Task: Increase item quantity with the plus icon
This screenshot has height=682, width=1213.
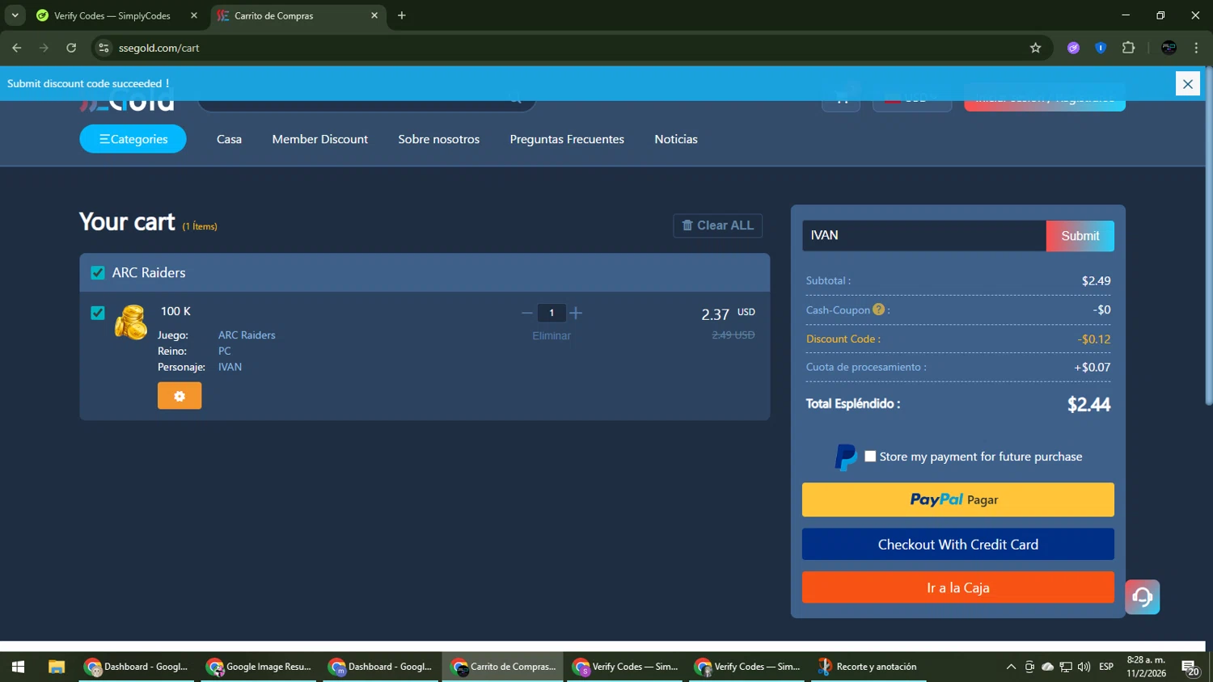Action: [x=576, y=313]
